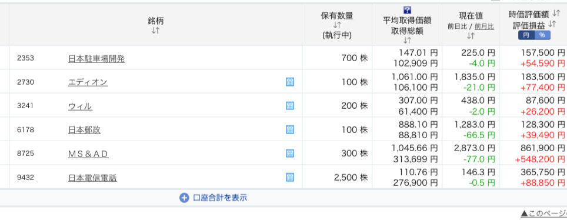Switch the gain/loss display to %

[542, 35]
